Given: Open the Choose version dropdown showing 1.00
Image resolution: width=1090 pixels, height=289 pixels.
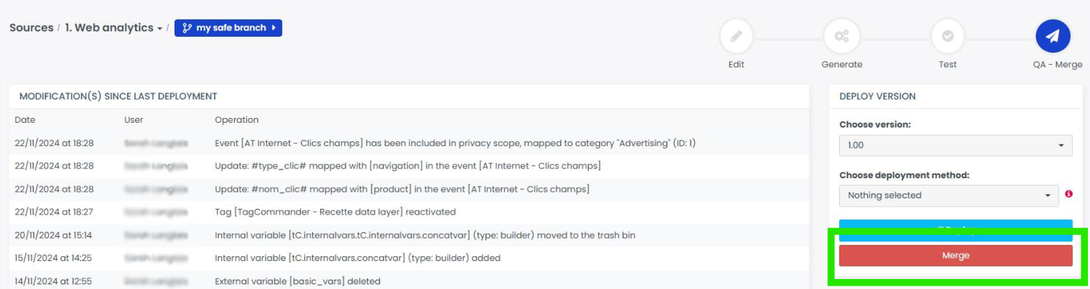Looking at the screenshot, I should click(x=955, y=146).
